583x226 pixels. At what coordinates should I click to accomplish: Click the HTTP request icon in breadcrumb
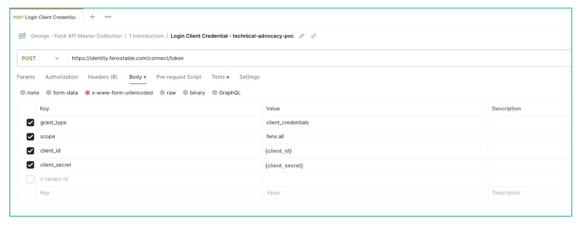click(22, 36)
